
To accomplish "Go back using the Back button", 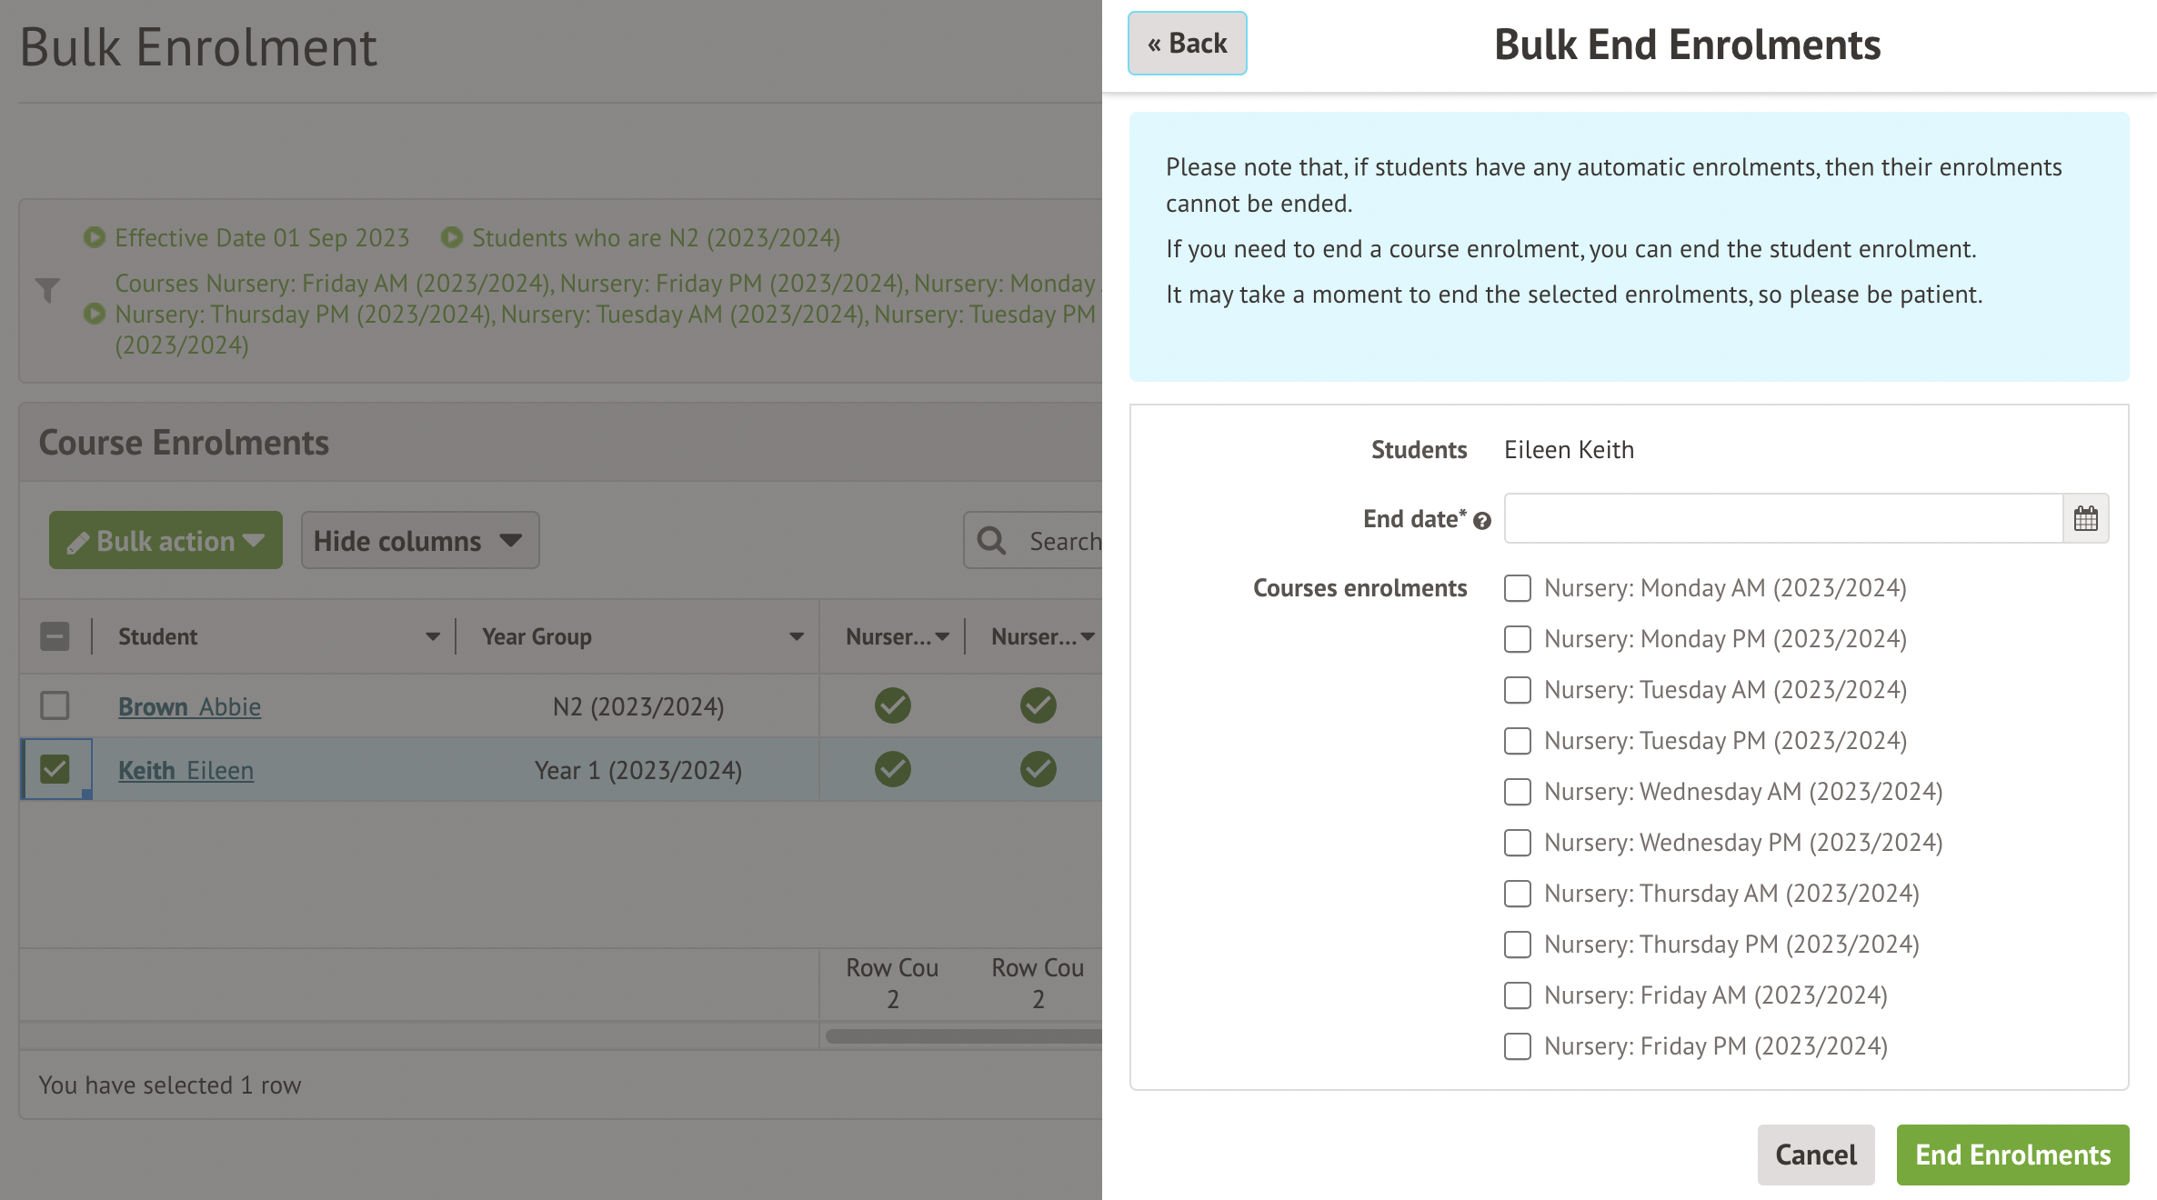I will click(1187, 44).
